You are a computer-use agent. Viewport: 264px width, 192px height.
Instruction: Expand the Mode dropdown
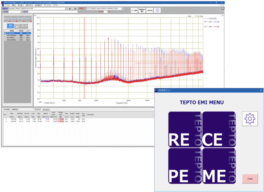click(21, 12)
